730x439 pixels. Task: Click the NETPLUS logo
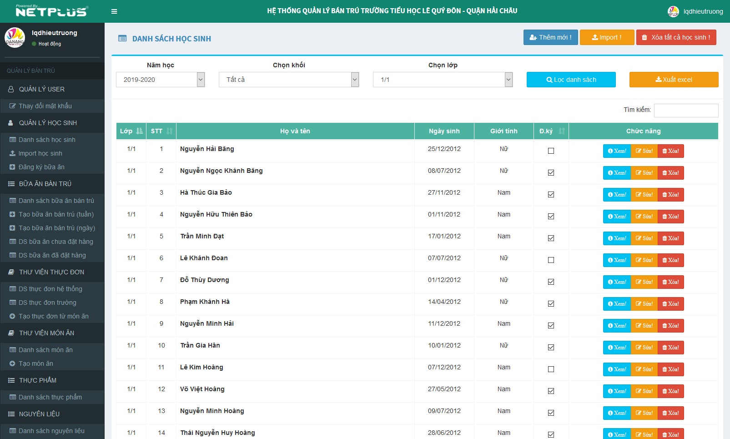pos(52,11)
